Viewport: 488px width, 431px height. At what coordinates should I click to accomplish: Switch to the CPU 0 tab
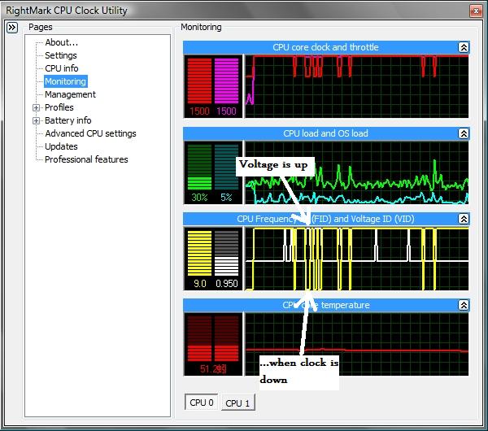(202, 403)
